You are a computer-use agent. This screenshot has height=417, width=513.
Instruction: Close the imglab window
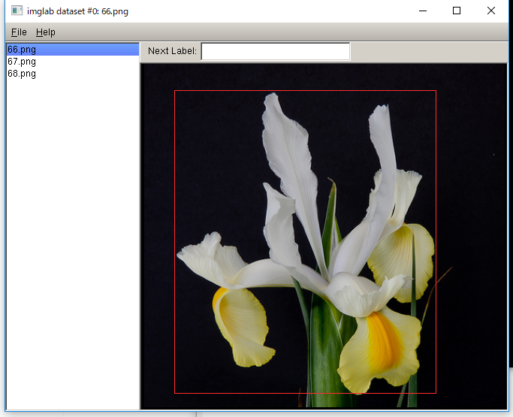coord(490,11)
